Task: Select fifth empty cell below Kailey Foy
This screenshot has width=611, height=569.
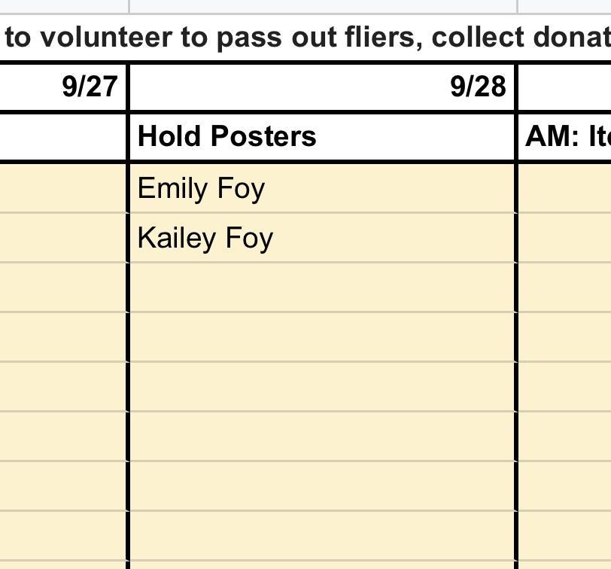Action: [x=322, y=486]
